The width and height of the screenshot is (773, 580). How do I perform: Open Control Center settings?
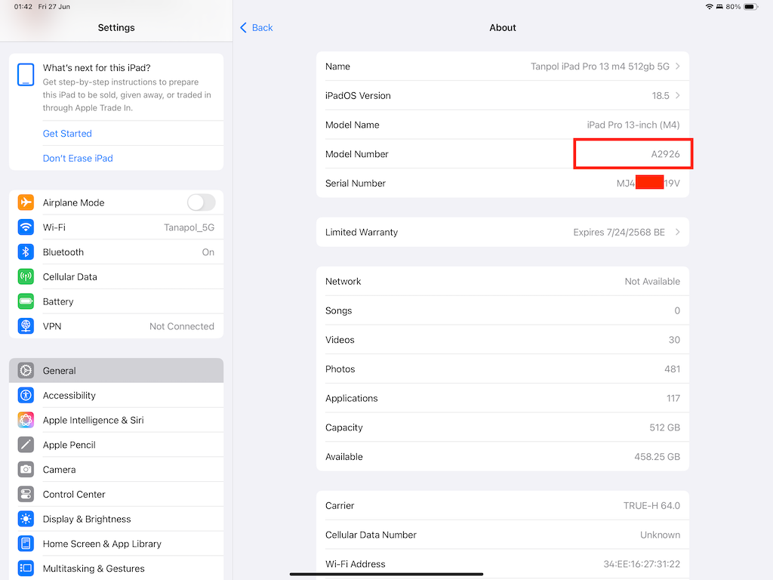[116, 494]
